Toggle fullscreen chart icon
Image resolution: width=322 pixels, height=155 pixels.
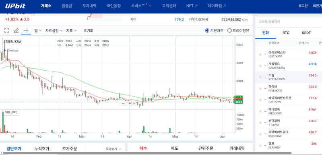pyautogui.click(x=6, y=31)
